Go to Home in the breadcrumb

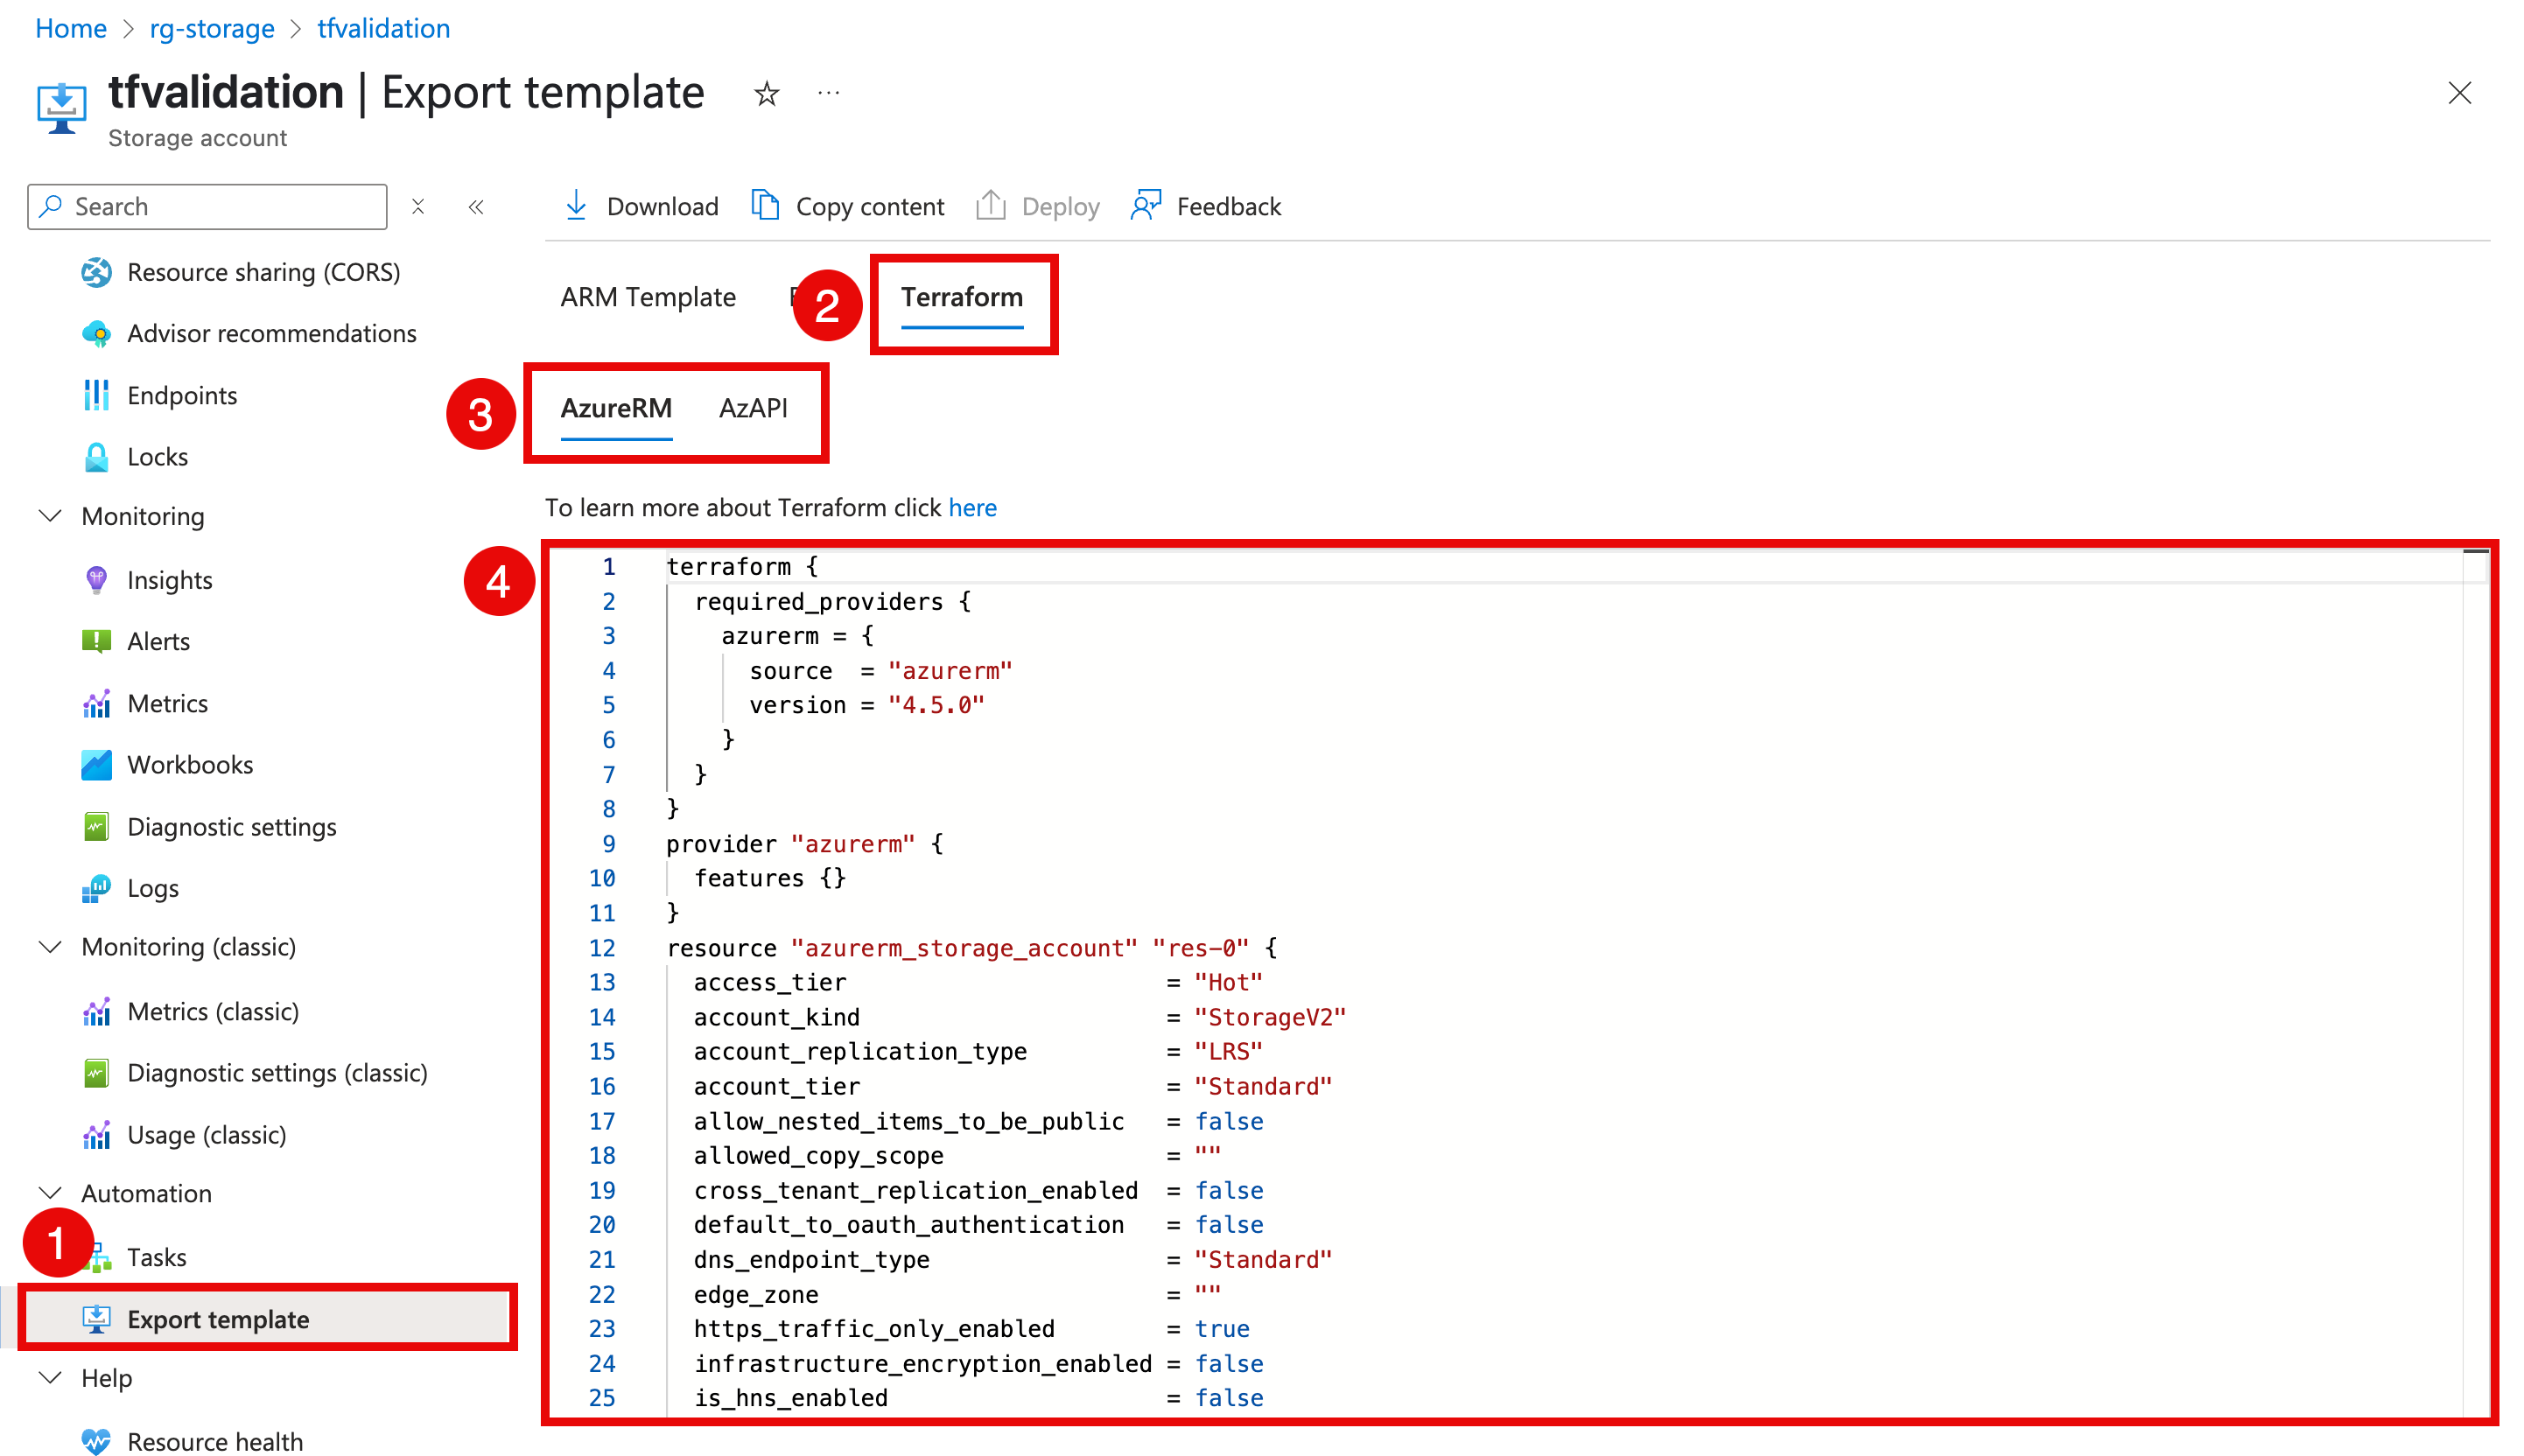(x=71, y=28)
